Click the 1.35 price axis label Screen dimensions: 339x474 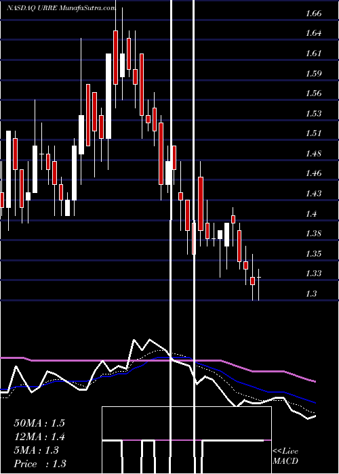click(x=313, y=253)
